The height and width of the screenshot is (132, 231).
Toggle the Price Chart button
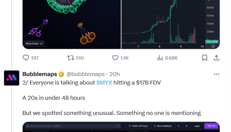tap(34, 44)
